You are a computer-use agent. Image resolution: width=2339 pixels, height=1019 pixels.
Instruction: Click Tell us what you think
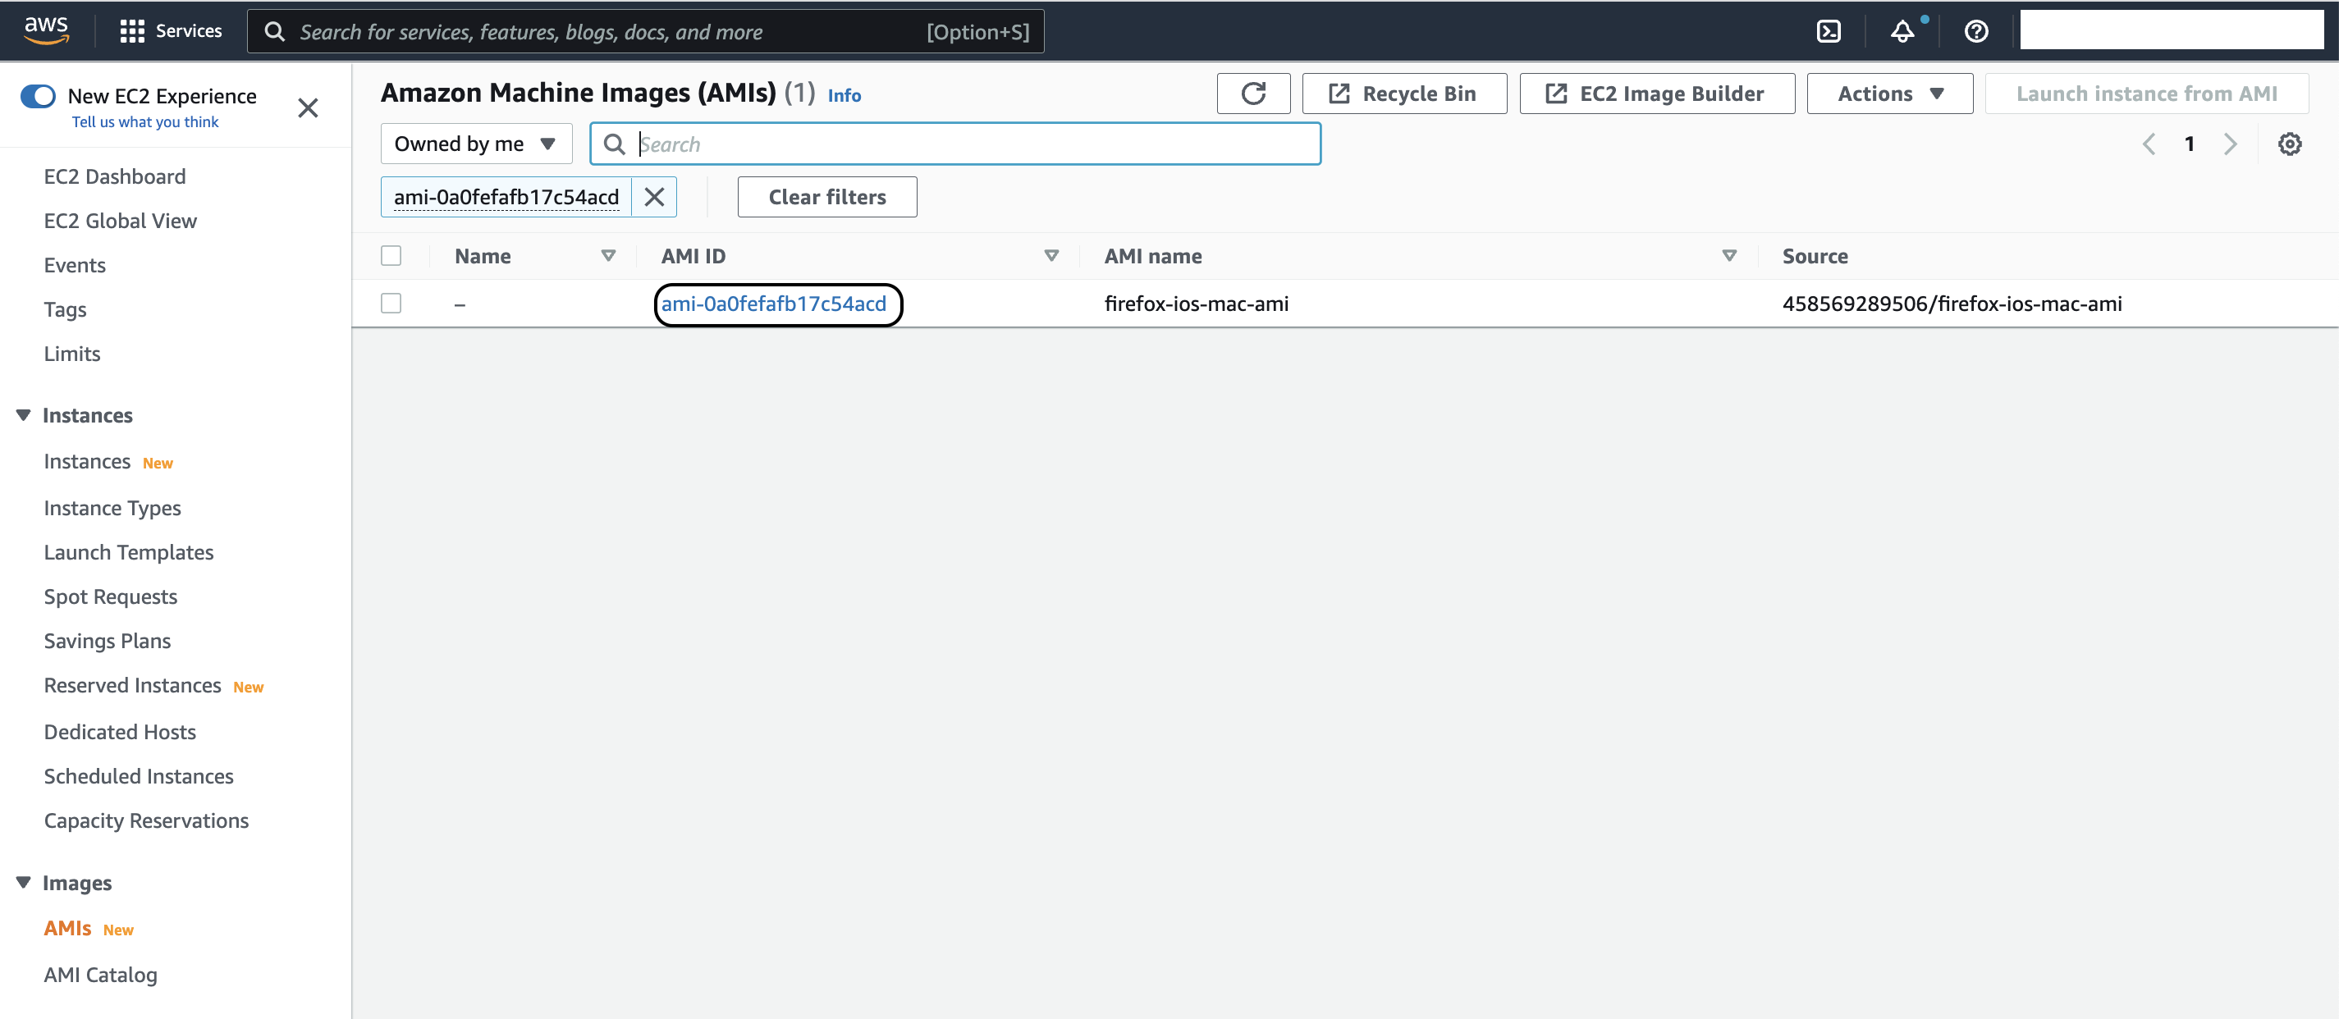point(145,121)
